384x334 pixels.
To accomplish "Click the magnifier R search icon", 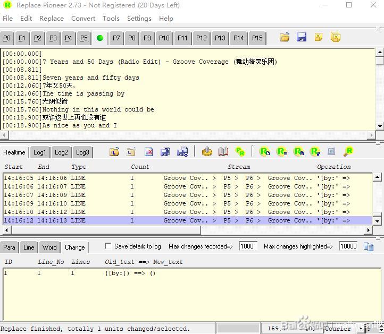I will pos(348,152).
